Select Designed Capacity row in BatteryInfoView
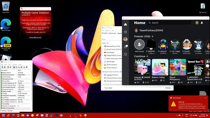 pyautogui.click(x=16, y=89)
